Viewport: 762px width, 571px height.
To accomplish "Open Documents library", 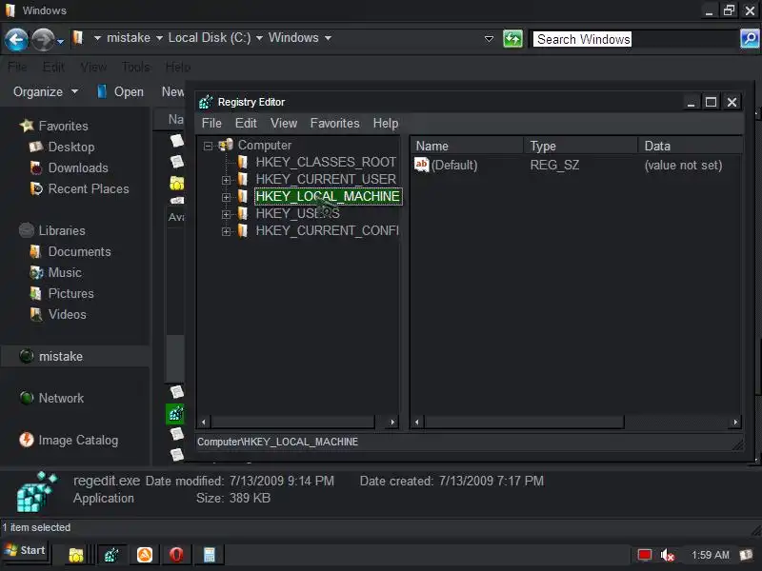I will pos(79,251).
